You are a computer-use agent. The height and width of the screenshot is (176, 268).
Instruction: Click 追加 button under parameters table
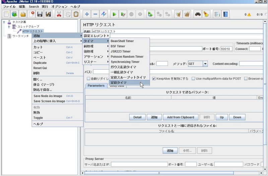point(154,117)
